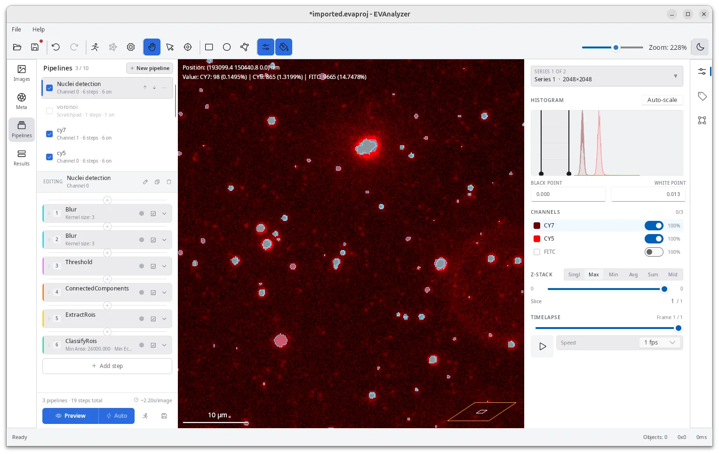Open the Help menu

pos(39,29)
